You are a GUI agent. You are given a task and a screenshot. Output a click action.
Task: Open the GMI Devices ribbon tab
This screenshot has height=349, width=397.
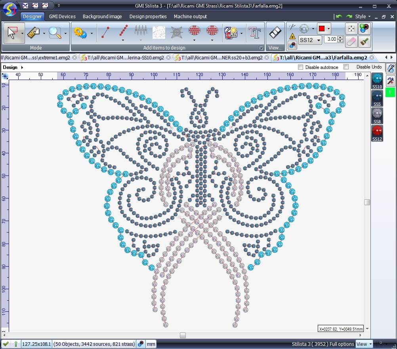click(x=62, y=17)
